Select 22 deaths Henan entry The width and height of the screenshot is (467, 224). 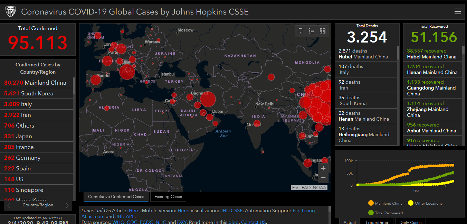(x=366, y=116)
